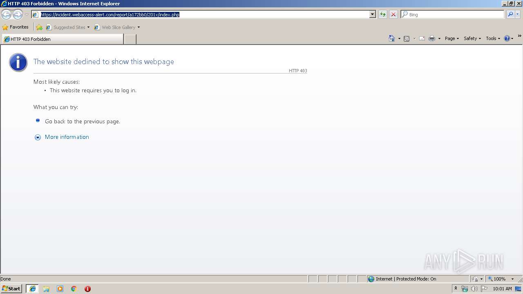Click the Back navigation arrow
This screenshot has width=523, height=294.
pos(6,15)
